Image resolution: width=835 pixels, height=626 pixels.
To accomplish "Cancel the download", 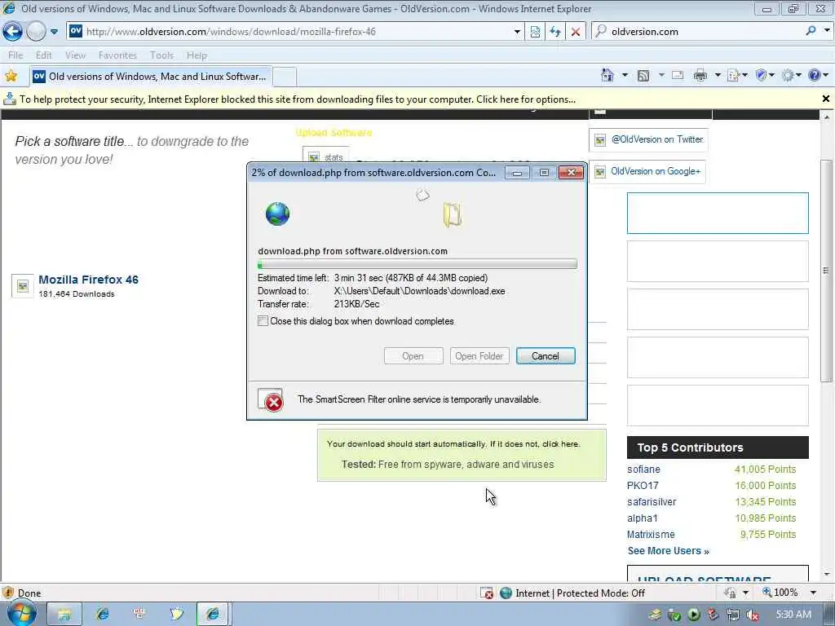I will click(x=546, y=356).
